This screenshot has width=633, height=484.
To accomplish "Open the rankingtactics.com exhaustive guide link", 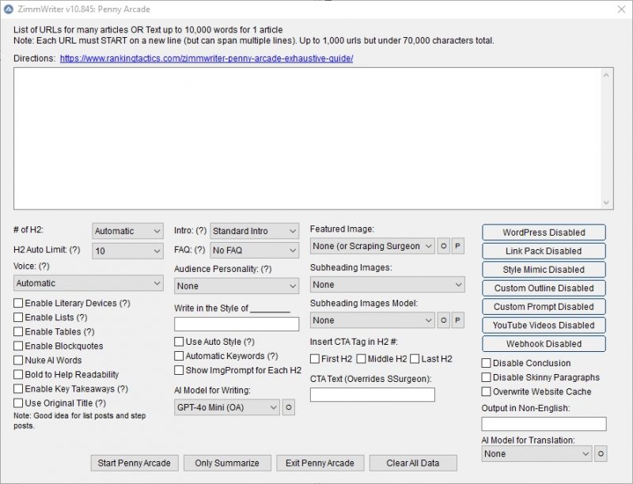I will [206, 59].
